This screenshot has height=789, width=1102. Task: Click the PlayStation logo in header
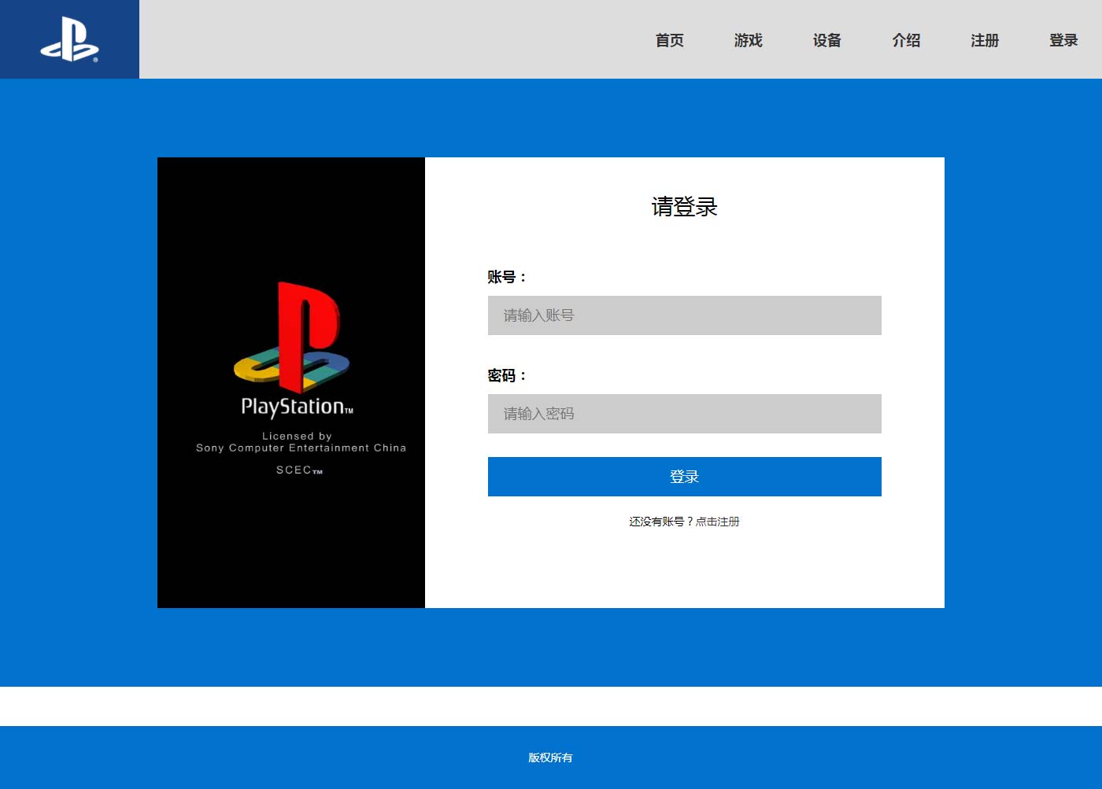69,39
